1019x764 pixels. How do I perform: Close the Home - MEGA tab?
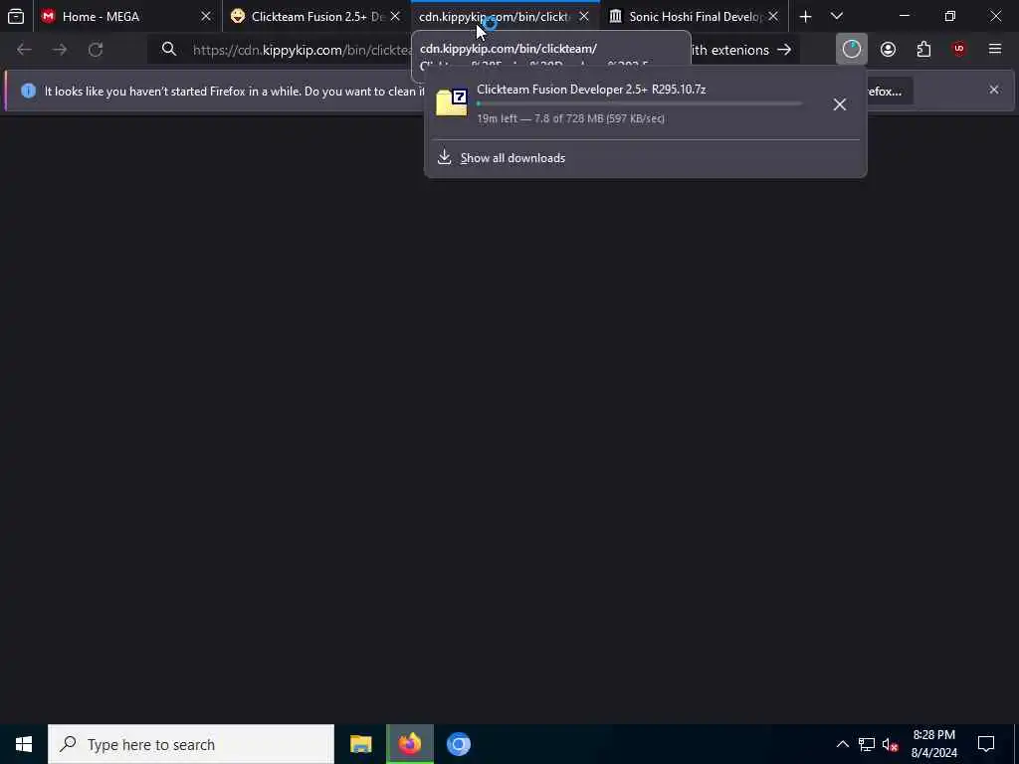pos(206,16)
